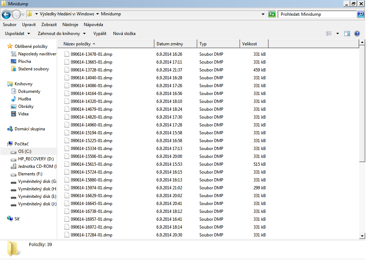371x260 pixels.
Task: Open the Help question mark icon
Action: pyautogui.click(x=357, y=34)
